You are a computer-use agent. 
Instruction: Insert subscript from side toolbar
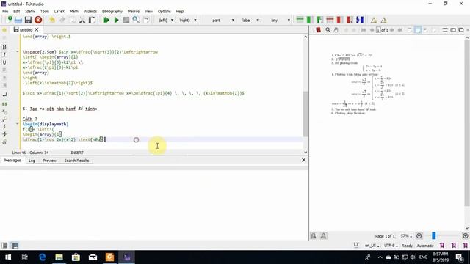click(4, 111)
